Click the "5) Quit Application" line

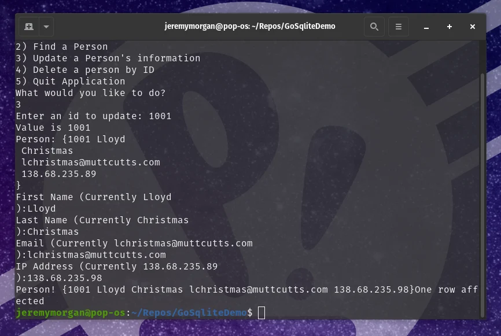pyautogui.click(x=71, y=82)
